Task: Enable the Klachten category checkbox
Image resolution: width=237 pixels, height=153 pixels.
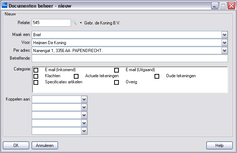Action: pos(36,76)
